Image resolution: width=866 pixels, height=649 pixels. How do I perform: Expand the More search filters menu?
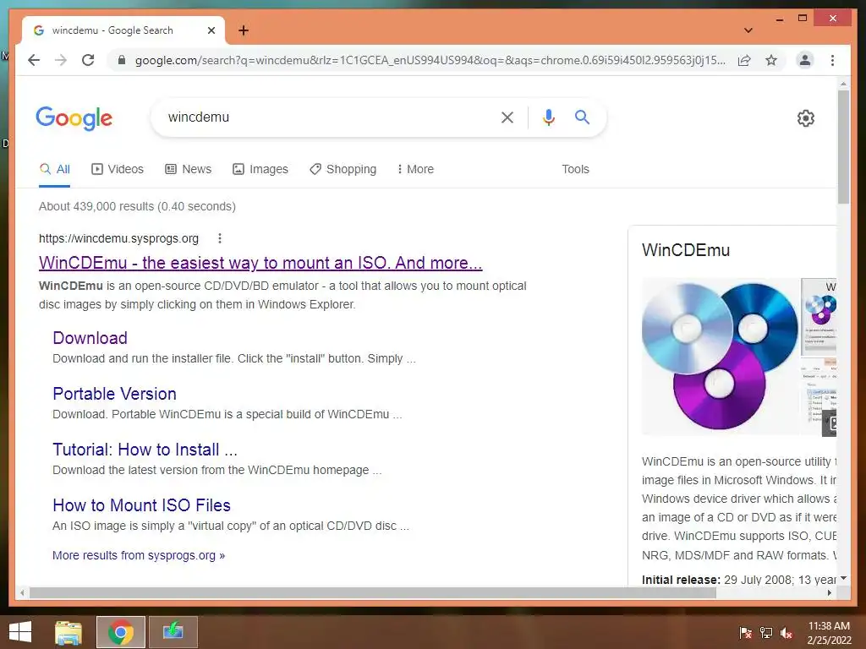coord(415,169)
